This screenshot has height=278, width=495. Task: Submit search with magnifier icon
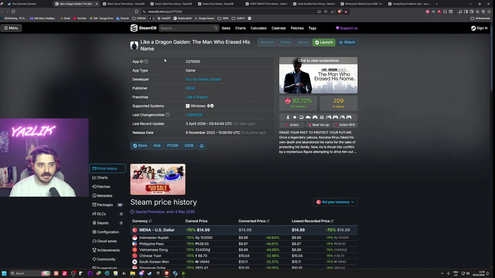click(216, 28)
